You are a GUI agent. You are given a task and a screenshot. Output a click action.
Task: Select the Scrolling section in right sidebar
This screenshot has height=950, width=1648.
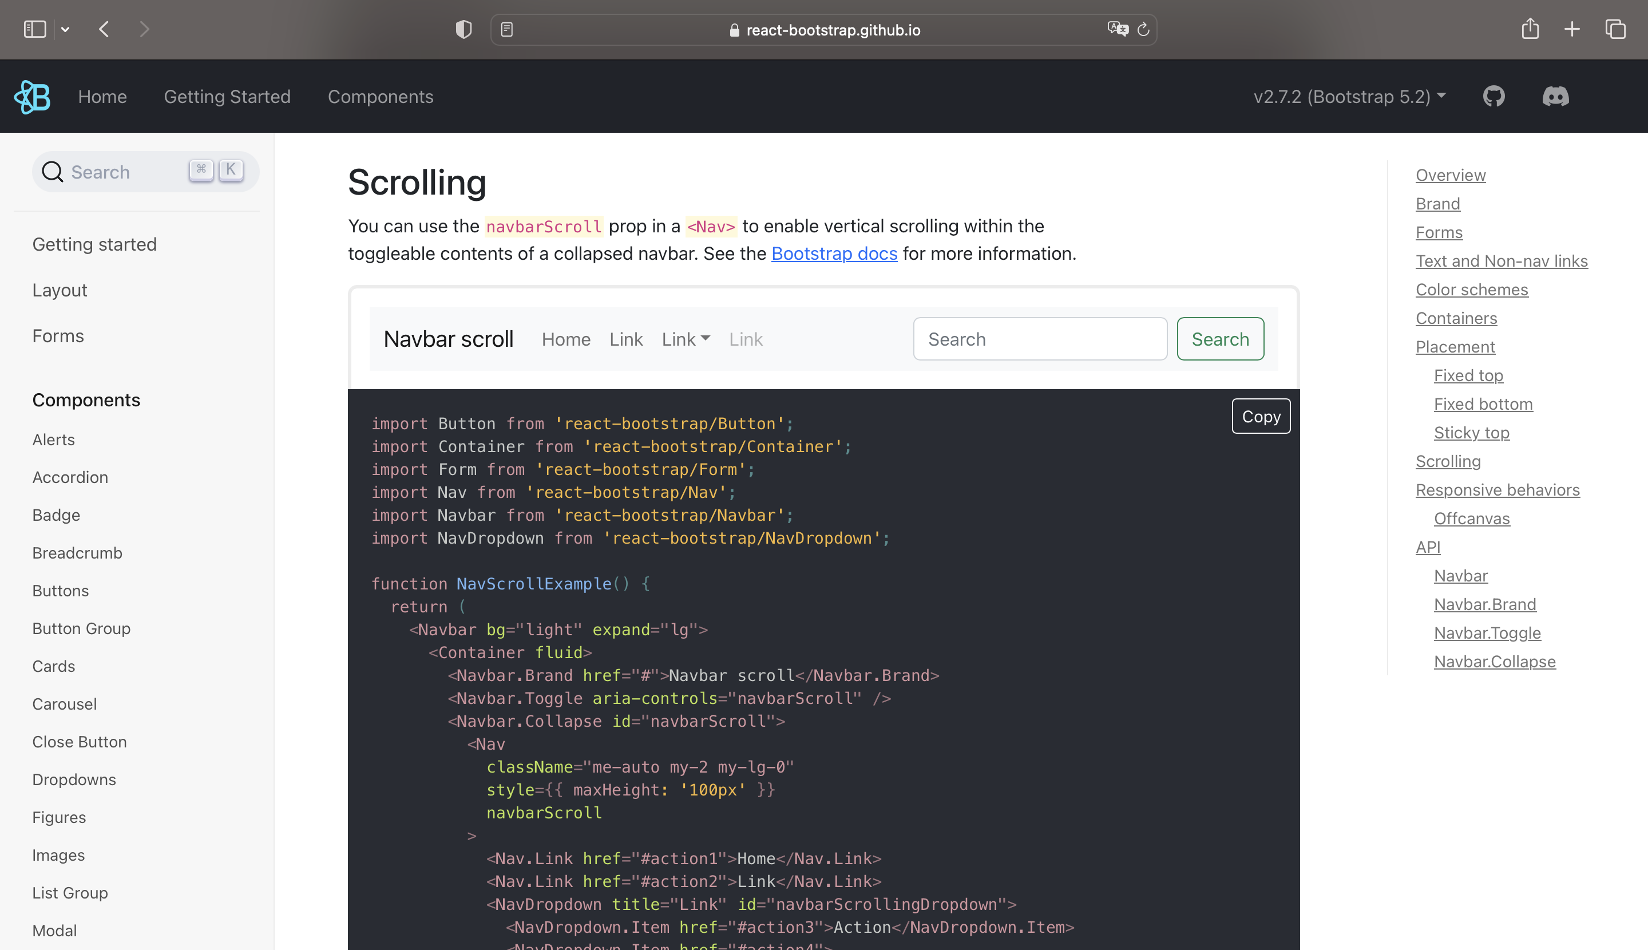pyautogui.click(x=1448, y=461)
